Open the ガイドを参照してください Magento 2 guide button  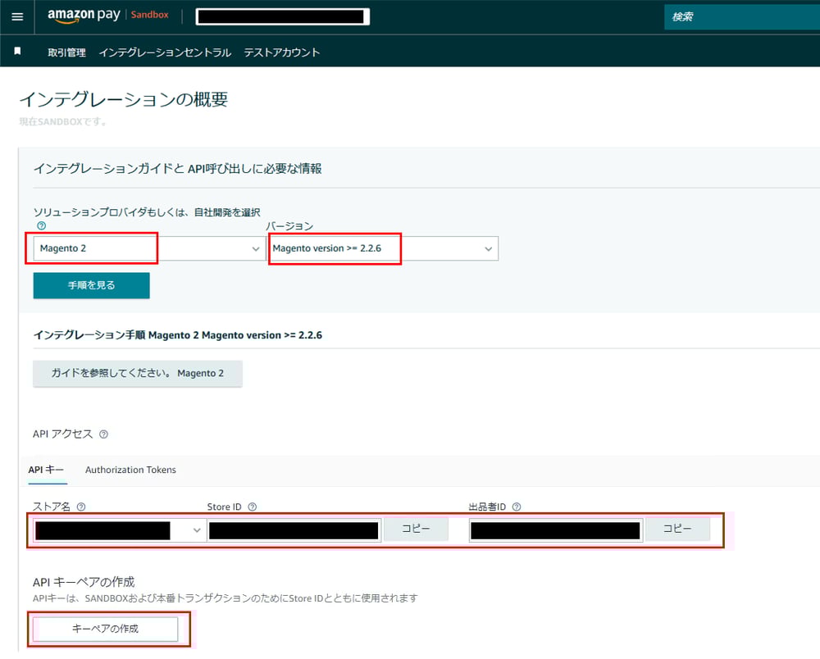[x=138, y=373]
